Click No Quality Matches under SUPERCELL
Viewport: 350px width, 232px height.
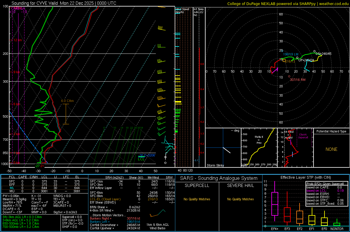(x=197, y=199)
